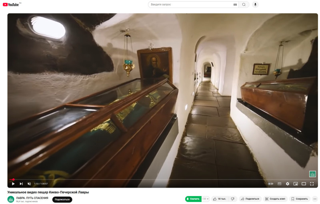Toggle subtitles on the player
The width and height of the screenshot is (320, 204).
pos(279,184)
